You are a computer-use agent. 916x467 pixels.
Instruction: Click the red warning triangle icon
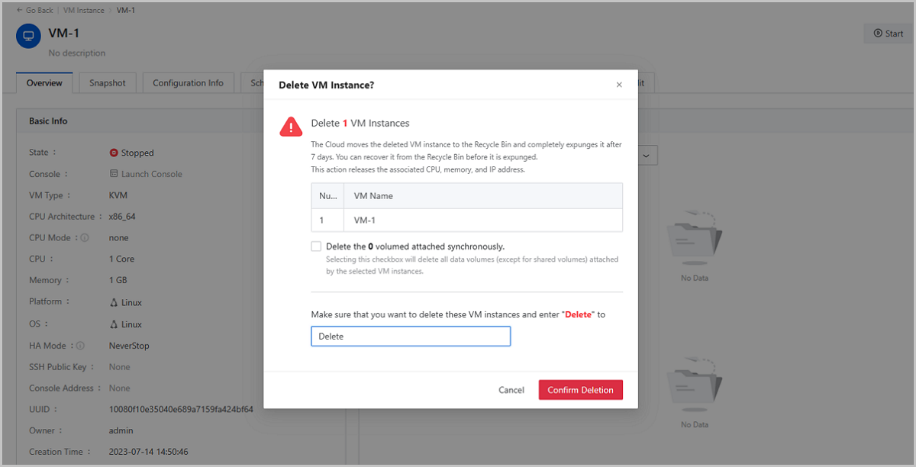coord(291,127)
